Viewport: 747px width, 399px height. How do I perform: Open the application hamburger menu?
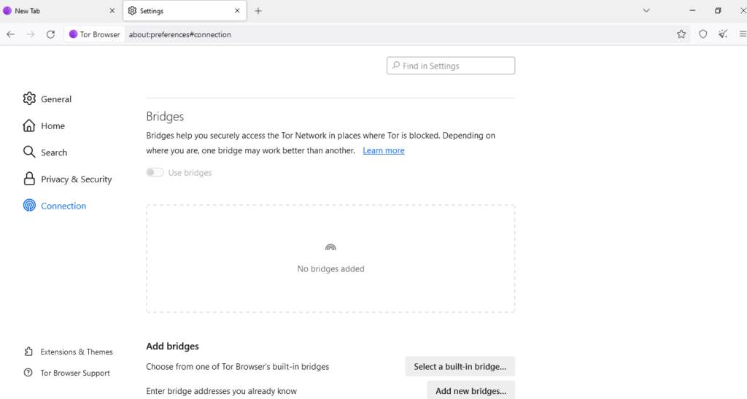[743, 34]
